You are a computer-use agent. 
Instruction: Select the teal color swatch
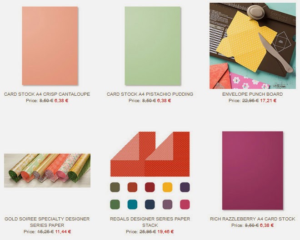(x=132, y=204)
